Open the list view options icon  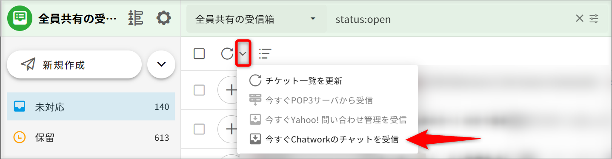pos(265,53)
